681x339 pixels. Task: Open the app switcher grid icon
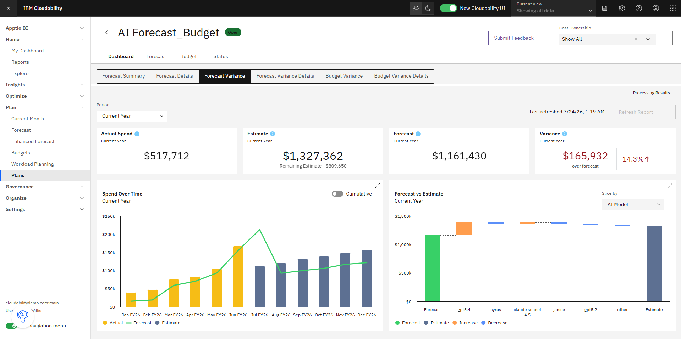coord(673,8)
